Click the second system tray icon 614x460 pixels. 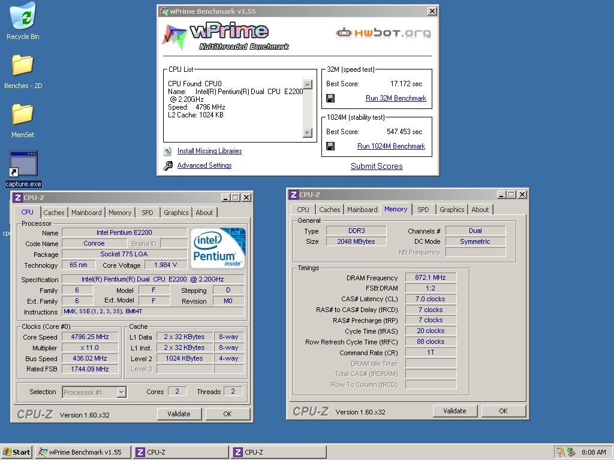click(x=571, y=452)
